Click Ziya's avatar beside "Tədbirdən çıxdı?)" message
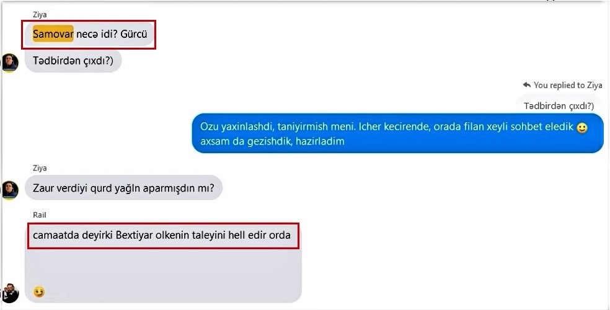This screenshot has height=310, width=610. (9, 63)
